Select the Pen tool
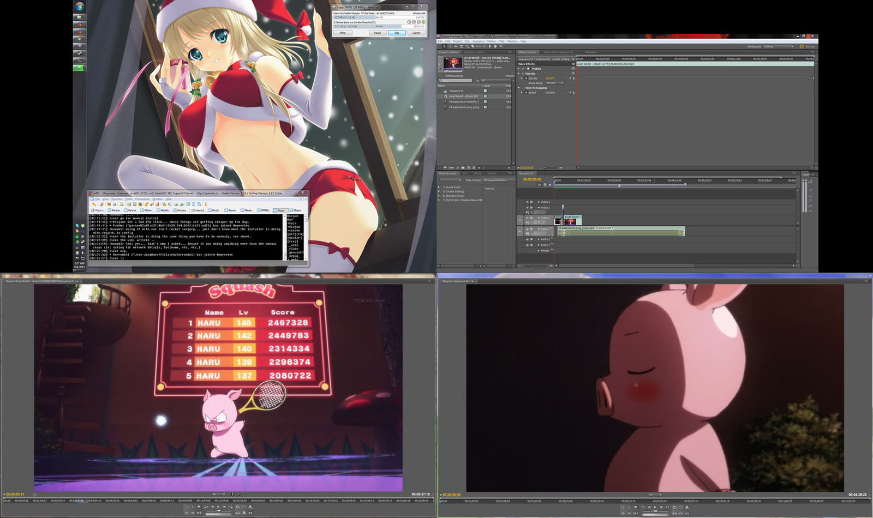873x518 pixels. [490, 46]
